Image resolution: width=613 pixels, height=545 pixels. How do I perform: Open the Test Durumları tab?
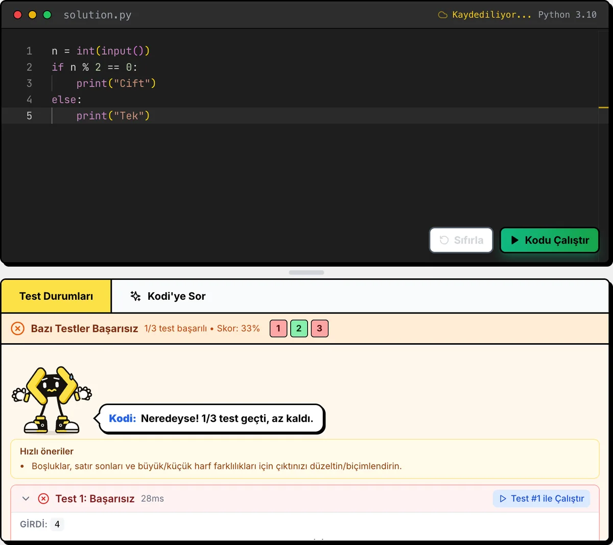tap(56, 296)
